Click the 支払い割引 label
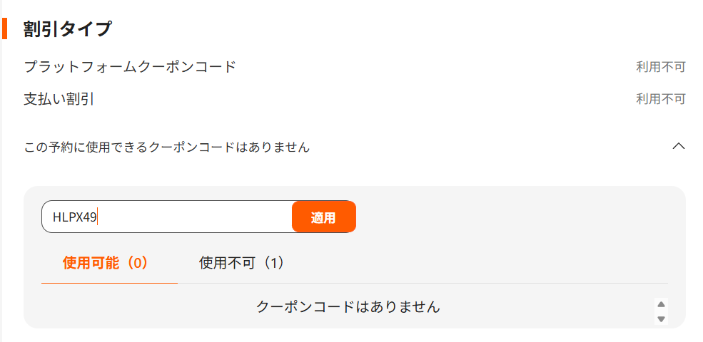Viewport: 703px width, 342px height. pos(59,99)
